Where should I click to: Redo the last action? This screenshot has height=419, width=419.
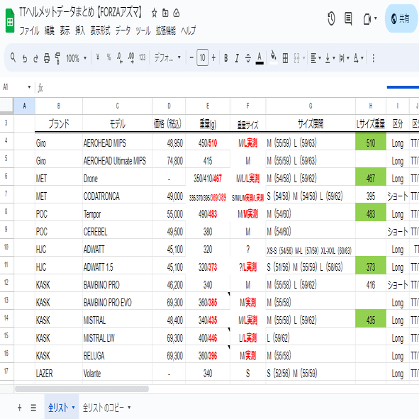[35, 58]
